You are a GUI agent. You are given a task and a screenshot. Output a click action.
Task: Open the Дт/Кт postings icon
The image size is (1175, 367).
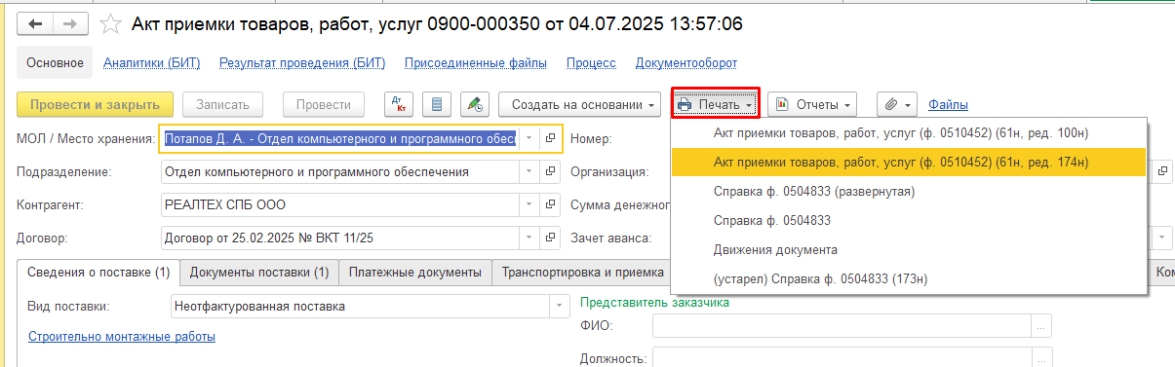[400, 104]
